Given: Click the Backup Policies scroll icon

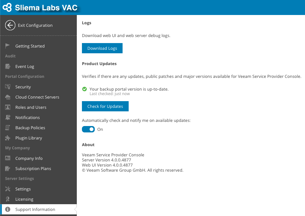Looking at the screenshot, I should [8, 128].
